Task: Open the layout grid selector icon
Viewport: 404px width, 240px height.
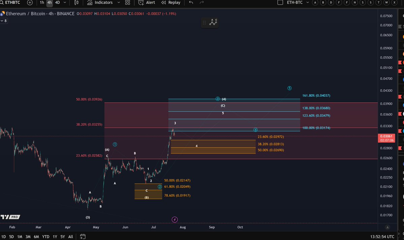Action: point(128,3)
